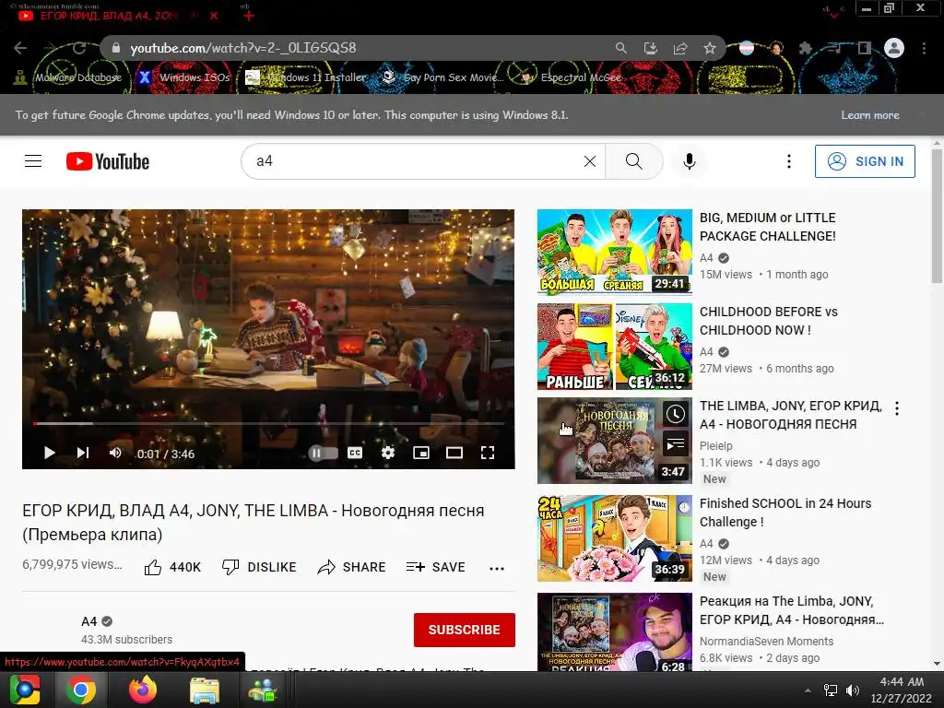The width and height of the screenshot is (944, 708).
Task: Seek on the video progress bar
Action: 268,424
